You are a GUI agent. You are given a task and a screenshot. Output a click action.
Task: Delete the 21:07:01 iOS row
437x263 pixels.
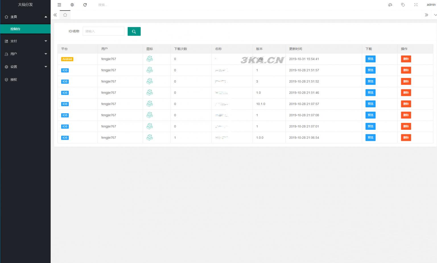[406, 126]
